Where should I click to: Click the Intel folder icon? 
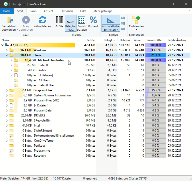point(11,126)
